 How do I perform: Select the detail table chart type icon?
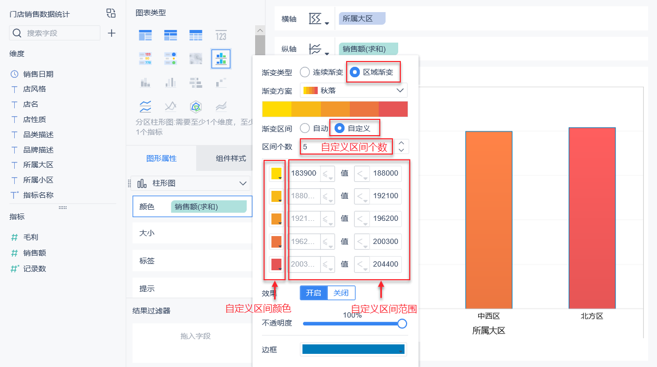196,35
